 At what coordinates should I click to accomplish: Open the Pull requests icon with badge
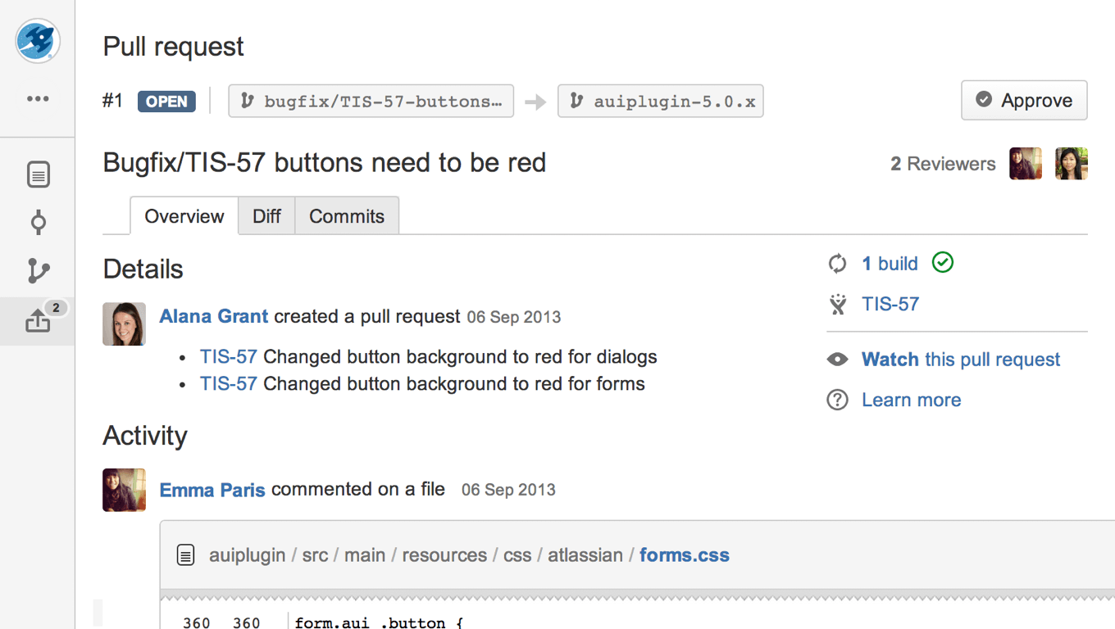[38, 321]
